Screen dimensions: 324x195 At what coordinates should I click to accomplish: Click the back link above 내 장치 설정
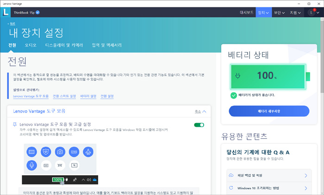pyautogui.click(x=12, y=24)
